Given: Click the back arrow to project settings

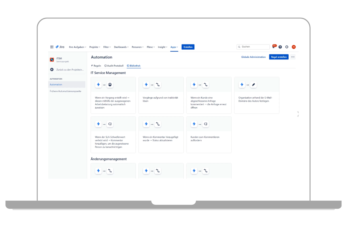Looking at the screenshot, I should [52, 70].
